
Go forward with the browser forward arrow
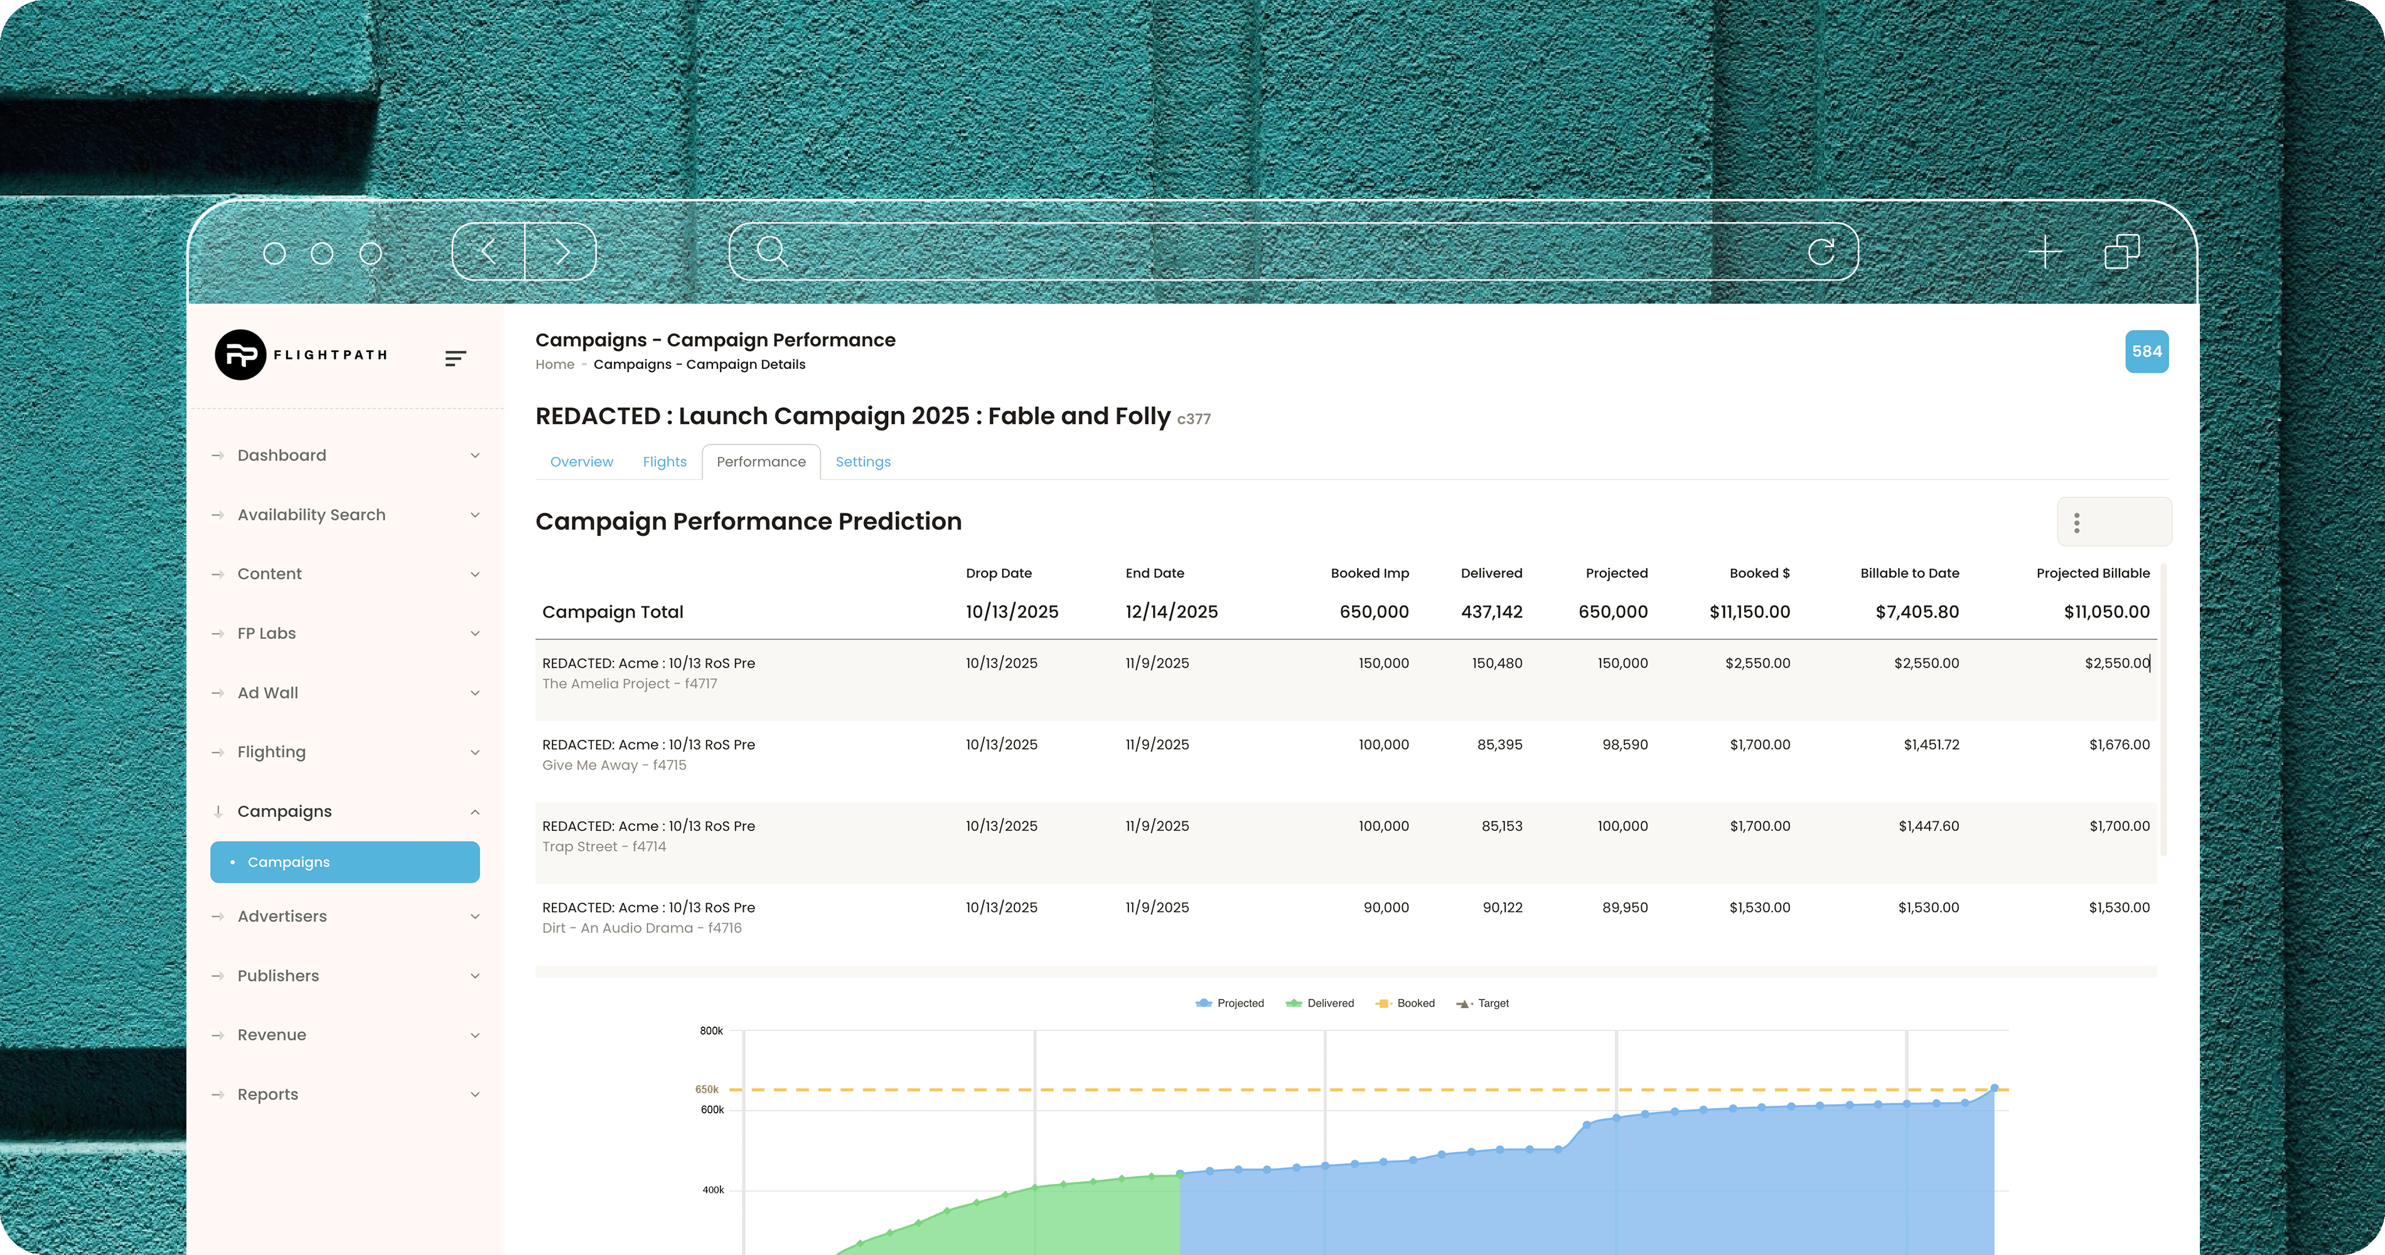[x=561, y=251]
